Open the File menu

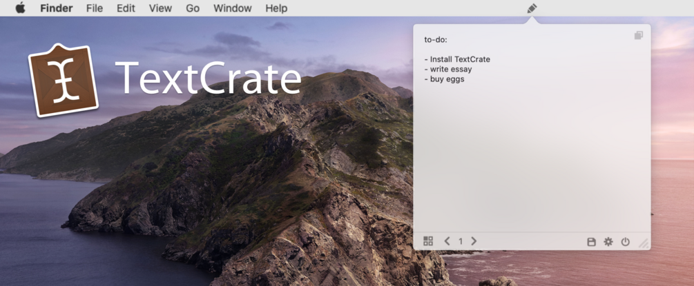[x=95, y=8]
